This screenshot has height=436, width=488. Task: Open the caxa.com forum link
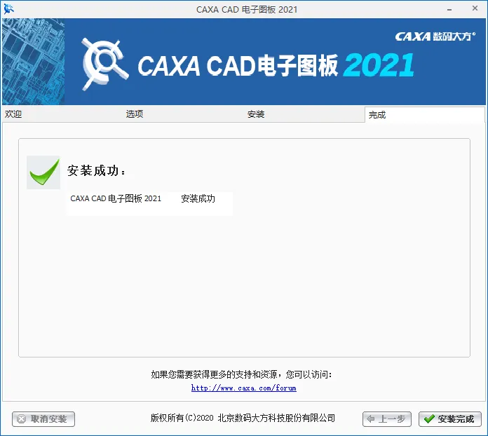pos(244,388)
